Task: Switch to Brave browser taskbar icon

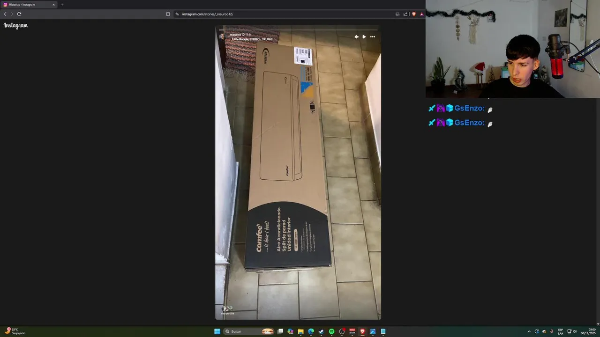Action: [x=362, y=331]
